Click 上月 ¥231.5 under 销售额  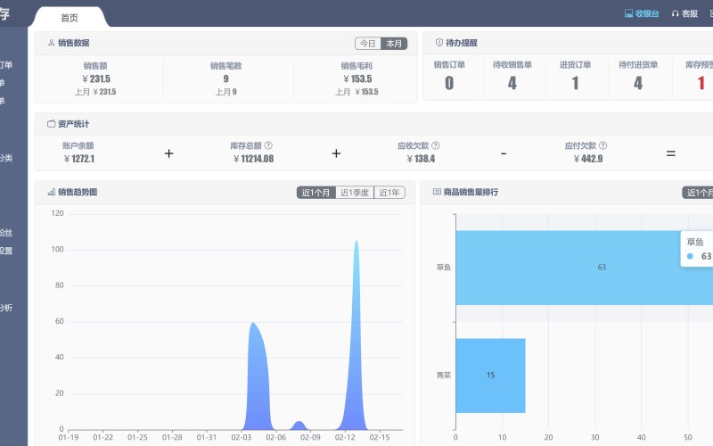pyautogui.click(x=95, y=92)
